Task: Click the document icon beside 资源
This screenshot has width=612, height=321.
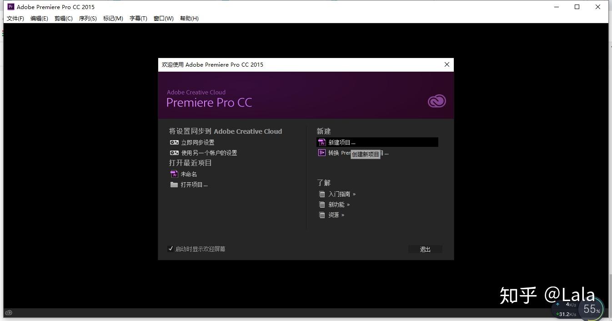Action: coord(322,215)
